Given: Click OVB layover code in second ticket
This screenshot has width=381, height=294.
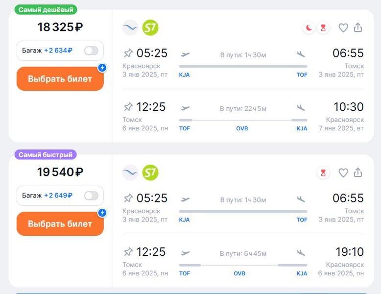Looking at the screenshot, I should click(239, 274).
